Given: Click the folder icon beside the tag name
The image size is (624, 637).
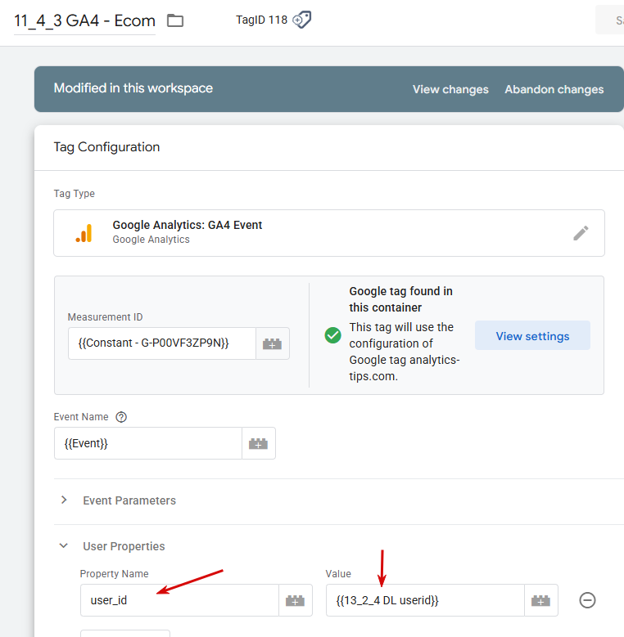Looking at the screenshot, I should [174, 20].
